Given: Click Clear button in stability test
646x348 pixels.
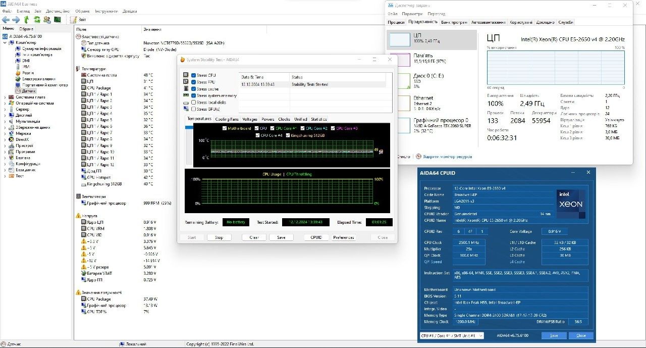Looking at the screenshot, I should click(x=254, y=237).
